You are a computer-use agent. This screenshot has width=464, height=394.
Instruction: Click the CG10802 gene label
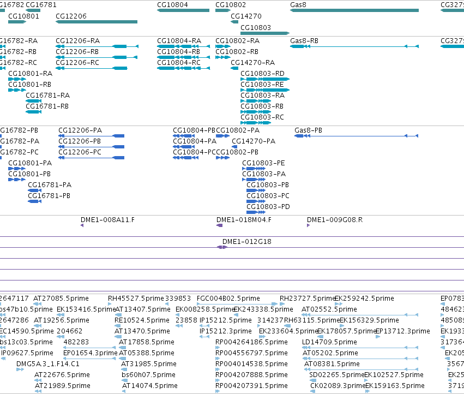tap(231, 5)
